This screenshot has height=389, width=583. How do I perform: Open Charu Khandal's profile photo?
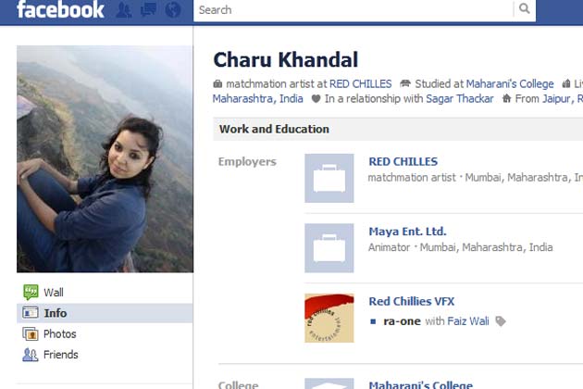105,159
